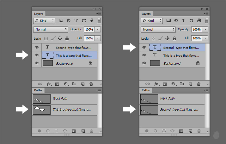Viewport: 226px width, 144px height.
Task: Click the add layer mask icon in right Layers panel
Action: click(165, 84)
